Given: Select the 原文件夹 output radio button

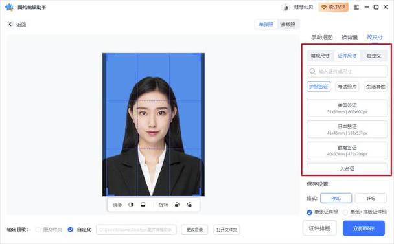Looking at the screenshot, I should (38, 230).
